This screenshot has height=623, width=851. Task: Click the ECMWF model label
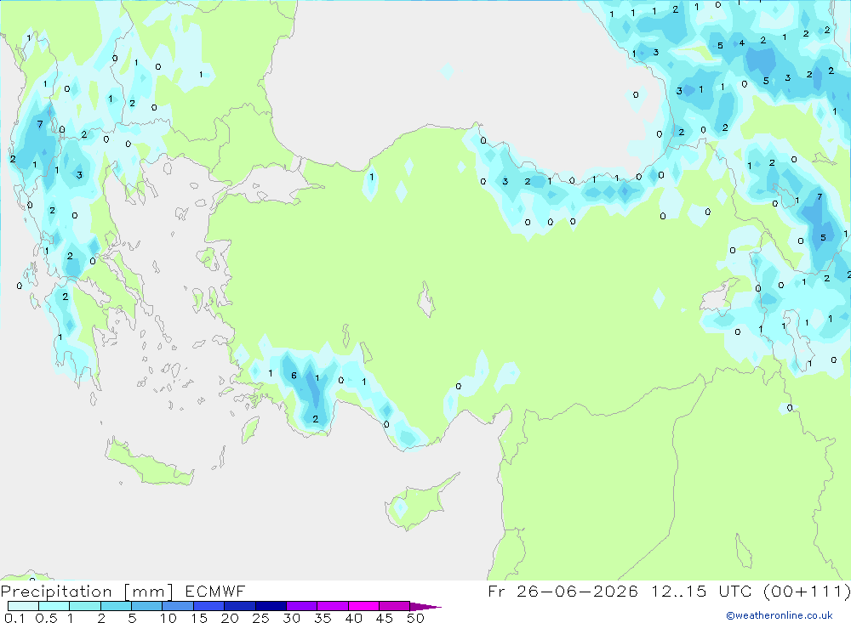tap(215, 591)
